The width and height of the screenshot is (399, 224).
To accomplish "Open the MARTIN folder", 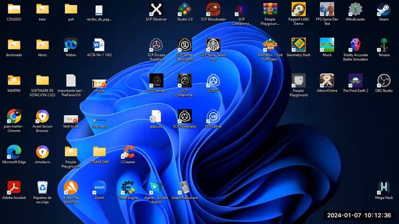I will point(14,80).
